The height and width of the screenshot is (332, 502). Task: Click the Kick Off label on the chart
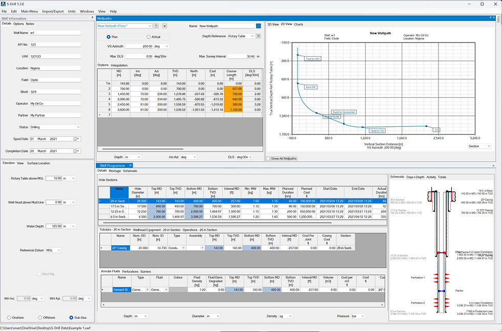310,87
